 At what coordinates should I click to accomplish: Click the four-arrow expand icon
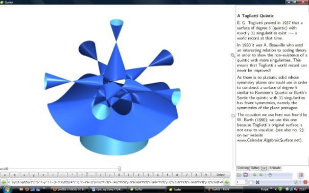point(257,182)
